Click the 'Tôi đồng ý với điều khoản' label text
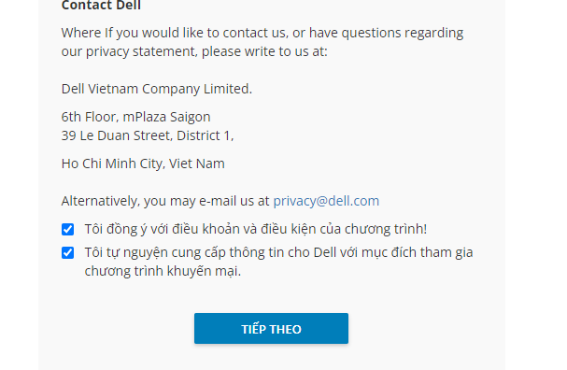This screenshot has width=567, height=370. coord(256,229)
